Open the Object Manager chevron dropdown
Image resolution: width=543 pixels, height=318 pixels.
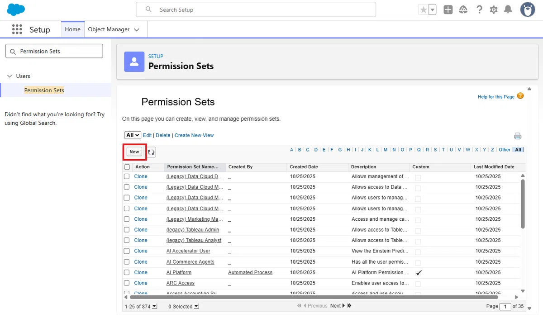[x=137, y=30]
